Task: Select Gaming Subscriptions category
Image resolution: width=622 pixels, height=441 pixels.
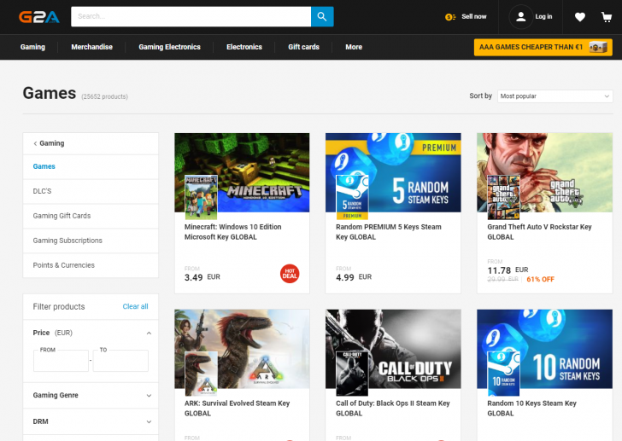Action: point(91,241)
